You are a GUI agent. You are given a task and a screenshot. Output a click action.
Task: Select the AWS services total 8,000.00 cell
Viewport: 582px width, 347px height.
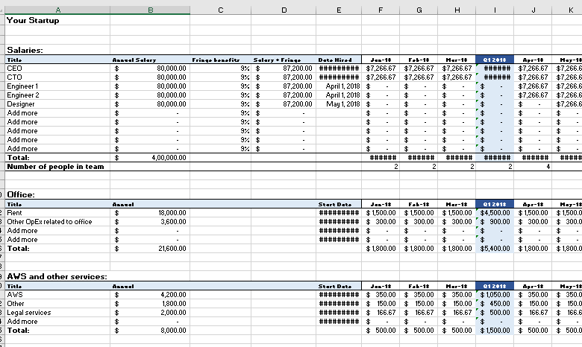150,330
